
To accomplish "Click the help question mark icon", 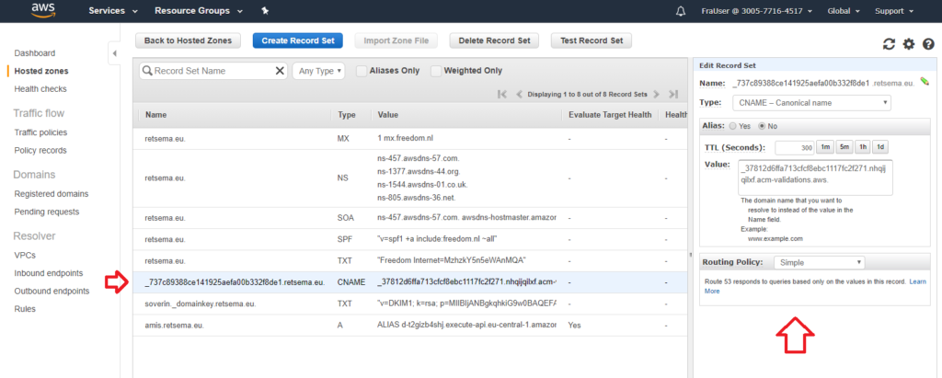I will pyautogui.click(x=928, y=44).
